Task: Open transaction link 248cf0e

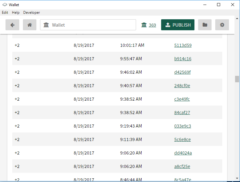Action: point(182,86)
